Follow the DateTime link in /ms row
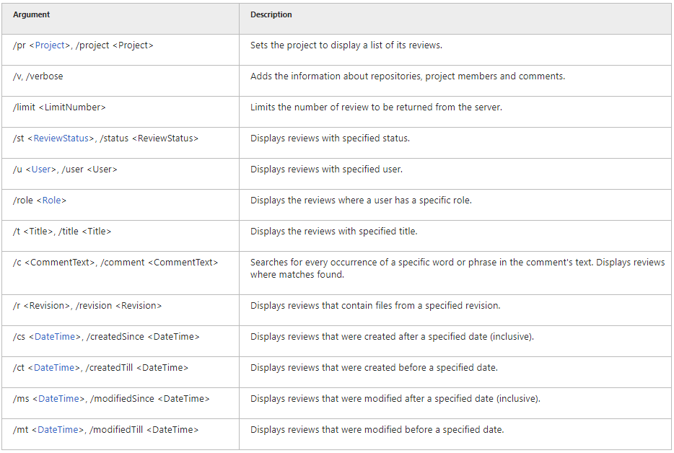This screenshot has height=453, width=674. tap(58, 398)
